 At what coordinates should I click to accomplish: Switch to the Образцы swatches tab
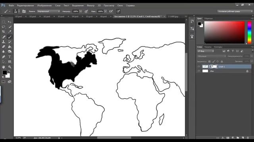208,19
